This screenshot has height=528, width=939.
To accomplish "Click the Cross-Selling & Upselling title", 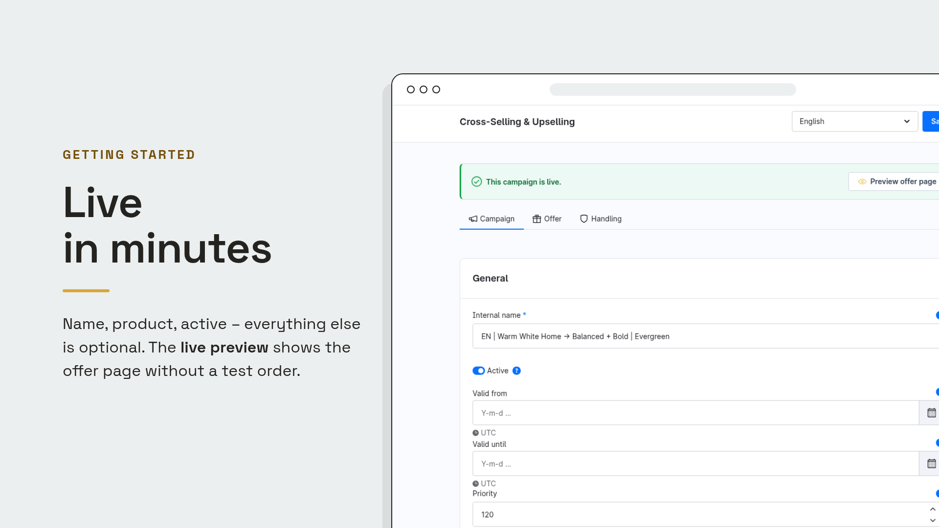I will pos(517,122).
